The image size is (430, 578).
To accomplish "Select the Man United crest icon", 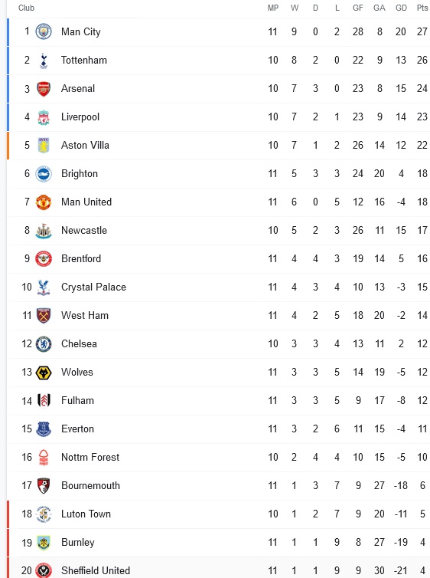I will (44, 202).
